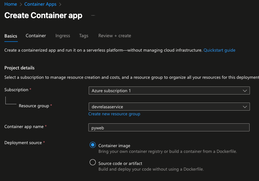Click the Subscription field label
The image size is (259, 181).
16,90
